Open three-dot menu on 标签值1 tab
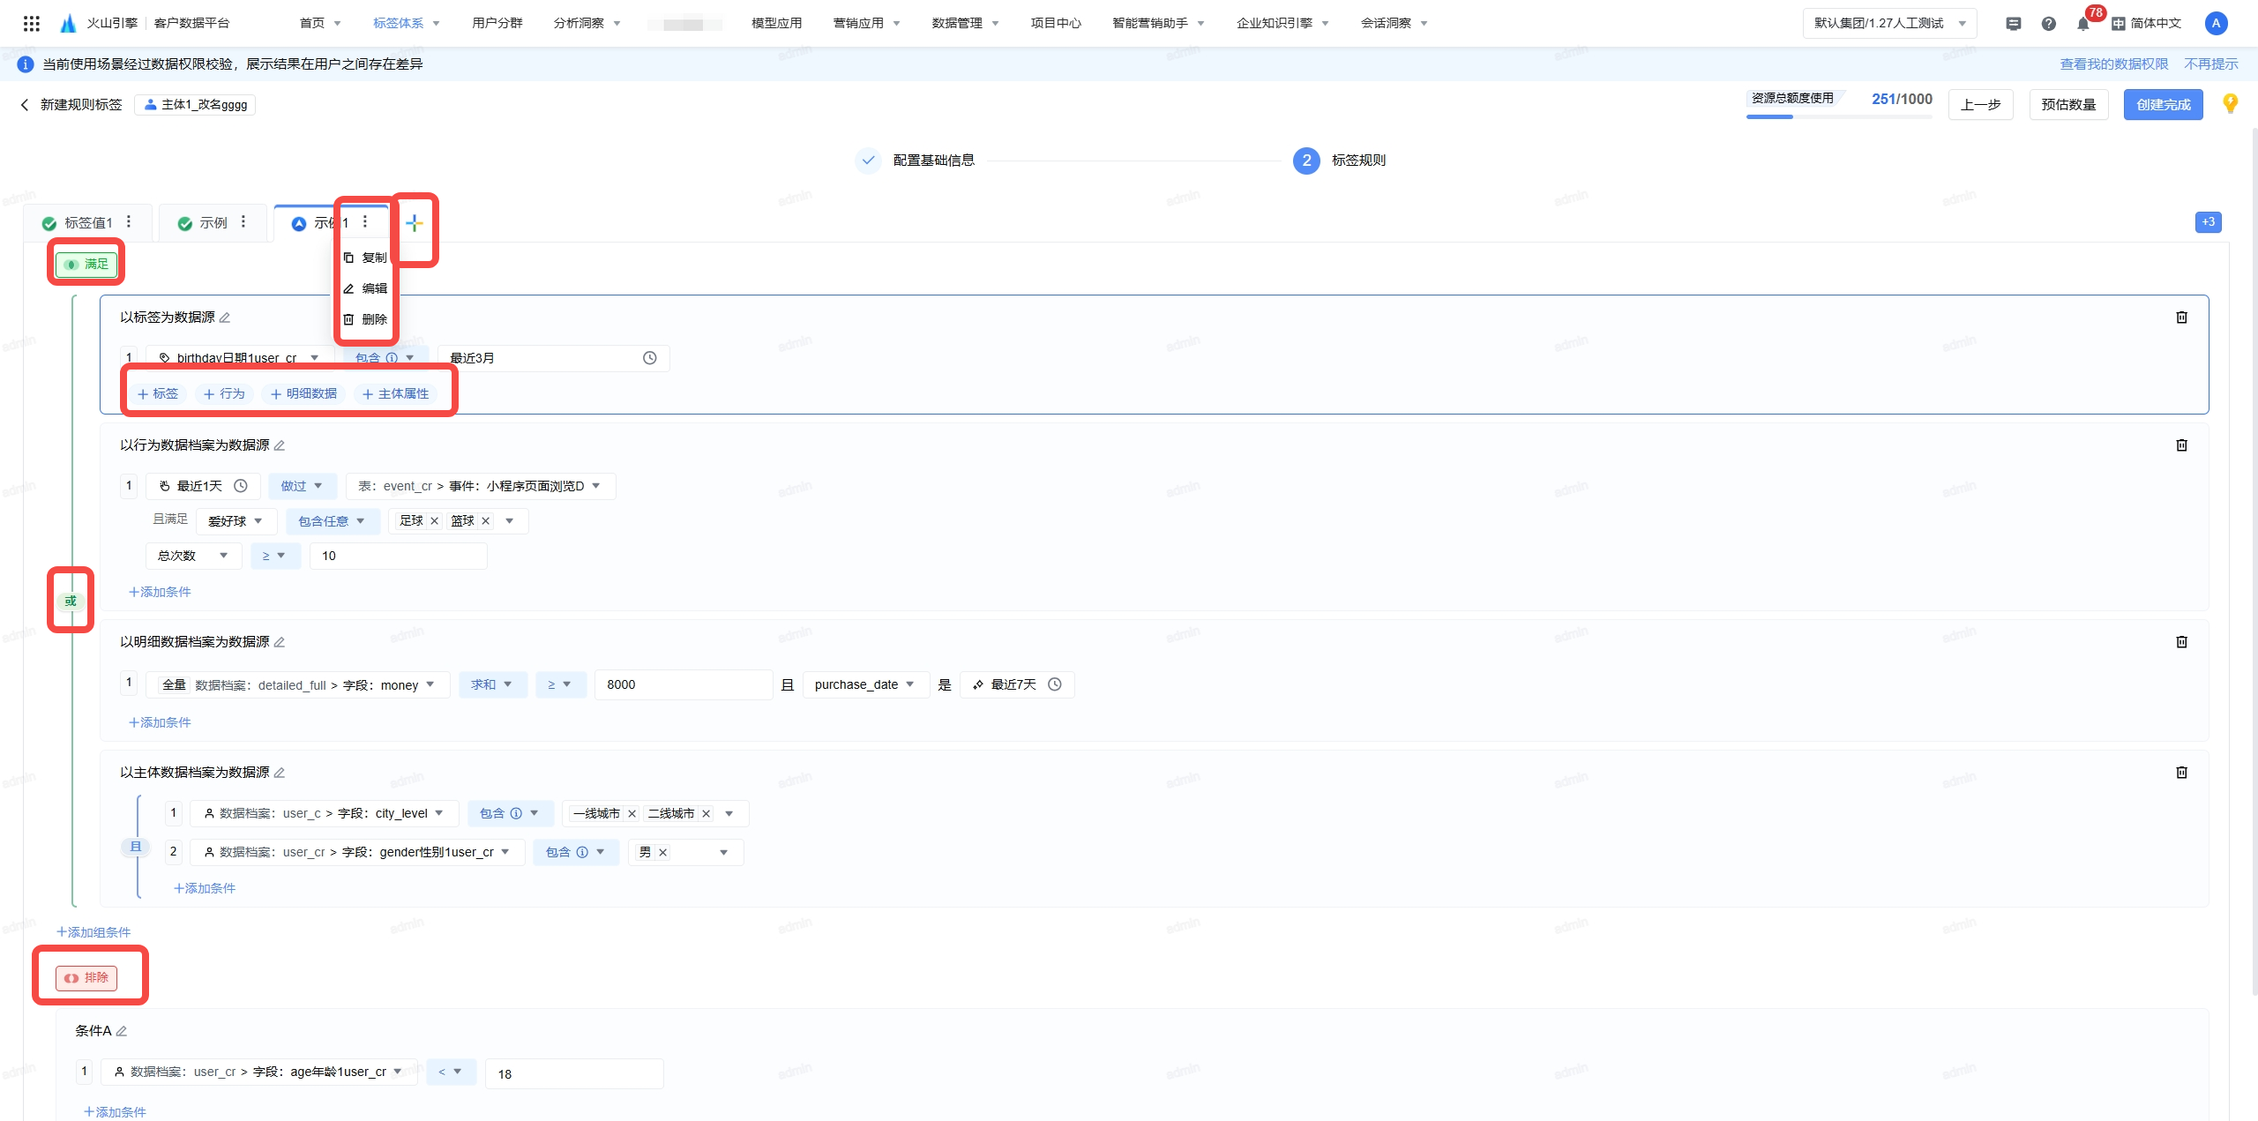The height and width of the screenshot is (1121, 2258). pos(129,222)
